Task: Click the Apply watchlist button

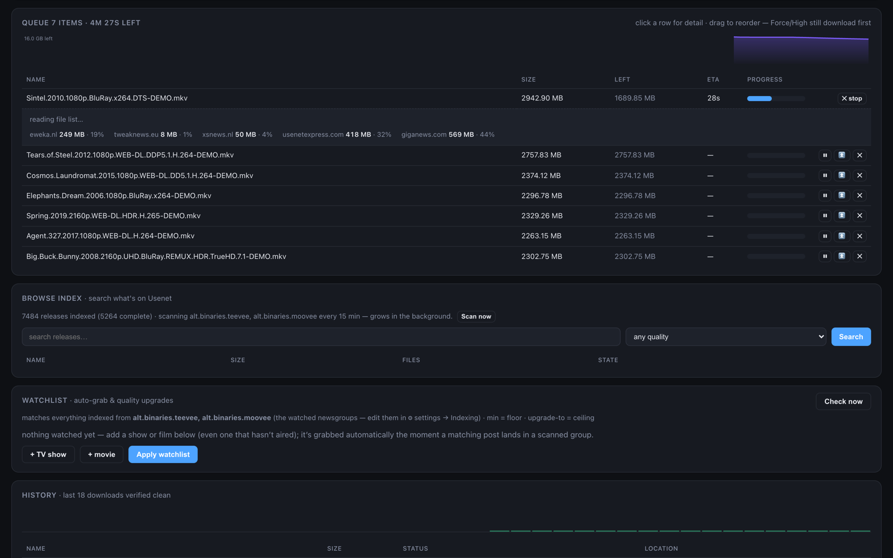Action: point(163,454)
